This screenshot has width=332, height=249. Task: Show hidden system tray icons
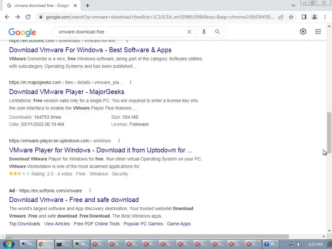point(283,244)
